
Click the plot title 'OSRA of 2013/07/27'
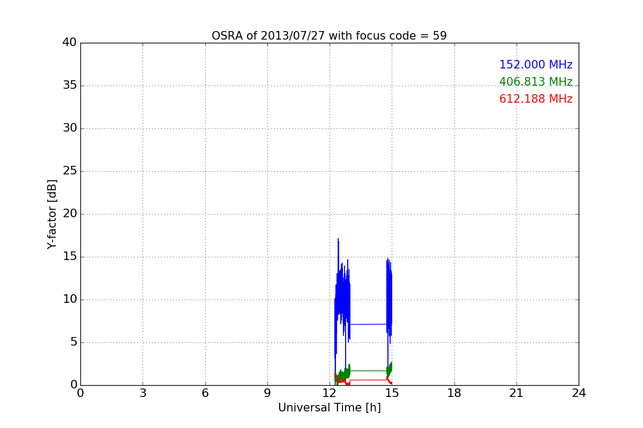(x=329, y=36)
